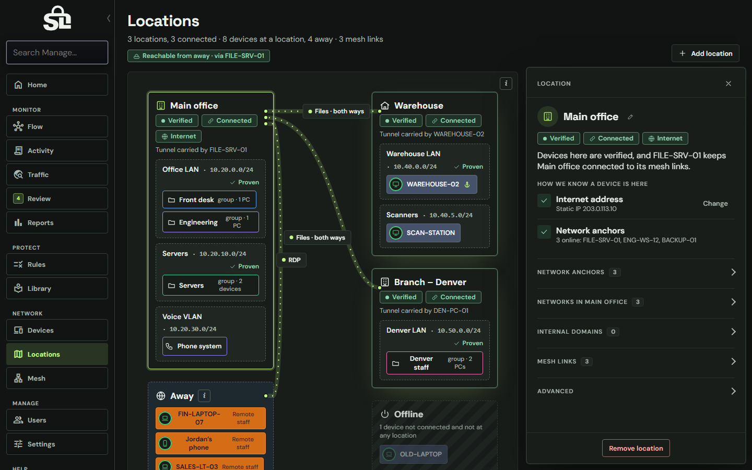Click Change next to Internet address
This screenshot has height=470, width=752.
click(715, 204)
